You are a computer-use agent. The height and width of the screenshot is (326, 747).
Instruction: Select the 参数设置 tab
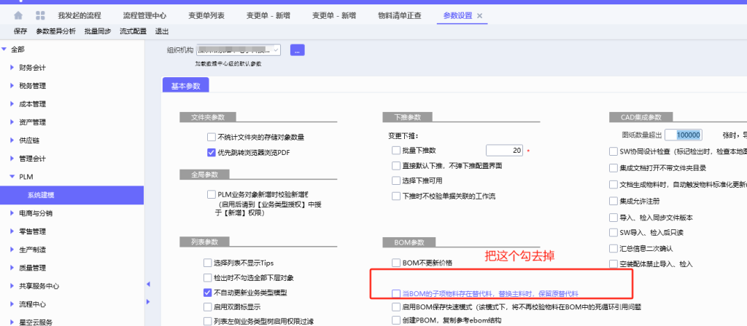point(458,16)
